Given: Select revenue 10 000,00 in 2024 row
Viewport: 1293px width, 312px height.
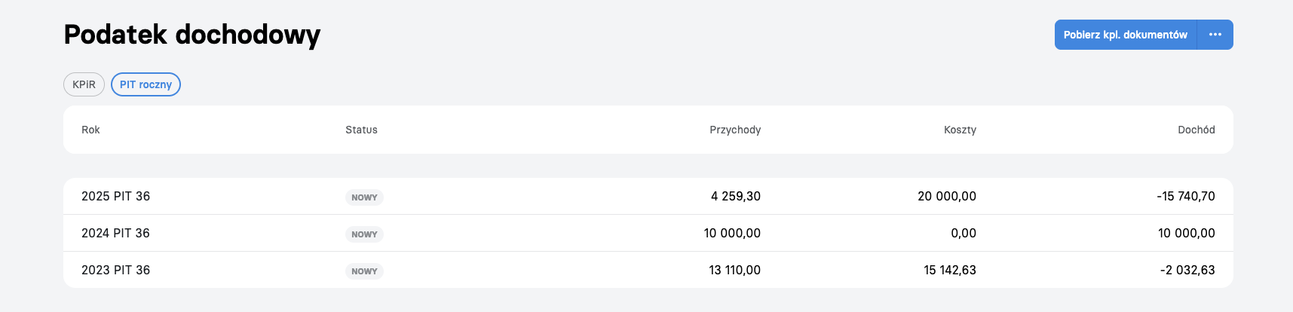Looking at the screenshot, I should (732, 233).
